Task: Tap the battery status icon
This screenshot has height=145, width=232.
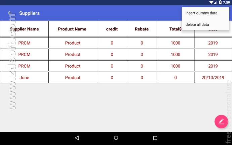Action: [220, 2]
